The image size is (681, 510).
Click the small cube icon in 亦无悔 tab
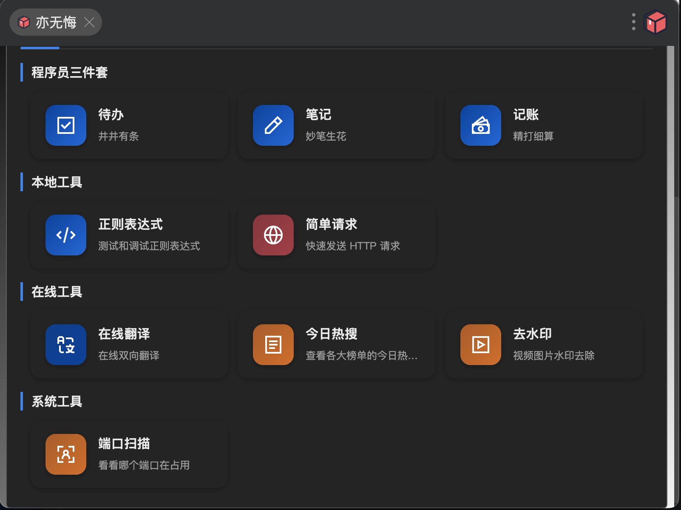click(x=24, y=22)
